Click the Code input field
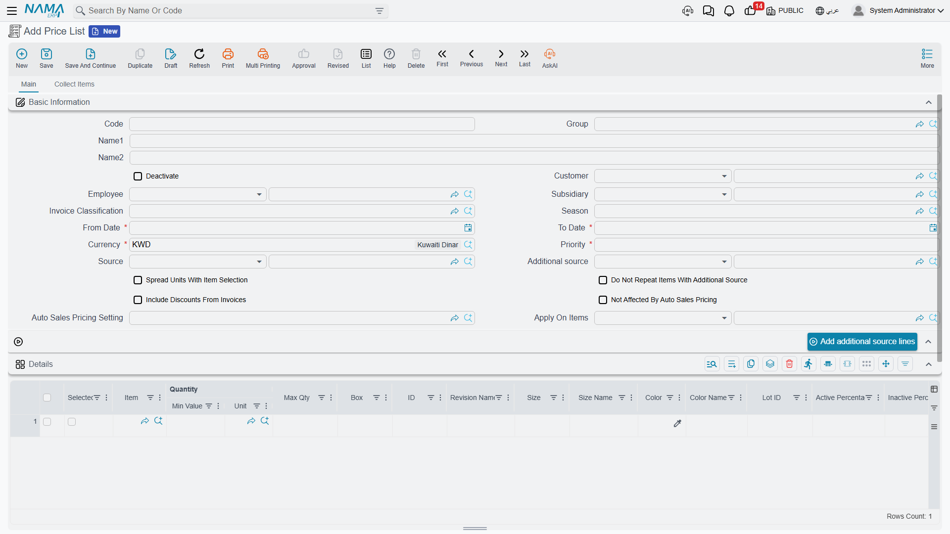 pos(302,124)
